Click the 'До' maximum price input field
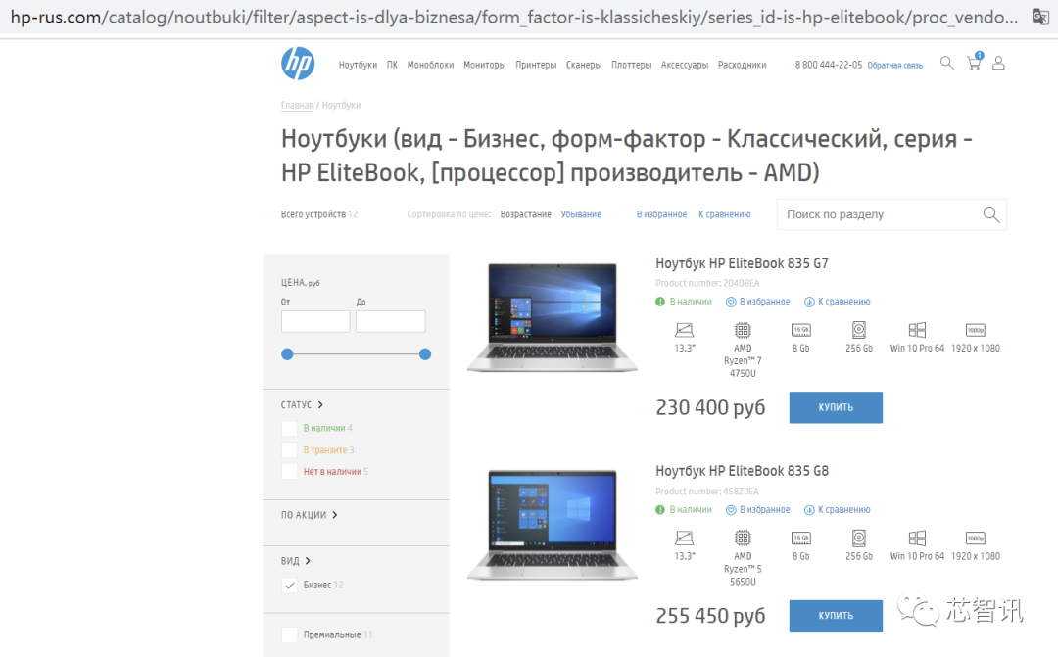1058x657 pixels. [391, 322]
